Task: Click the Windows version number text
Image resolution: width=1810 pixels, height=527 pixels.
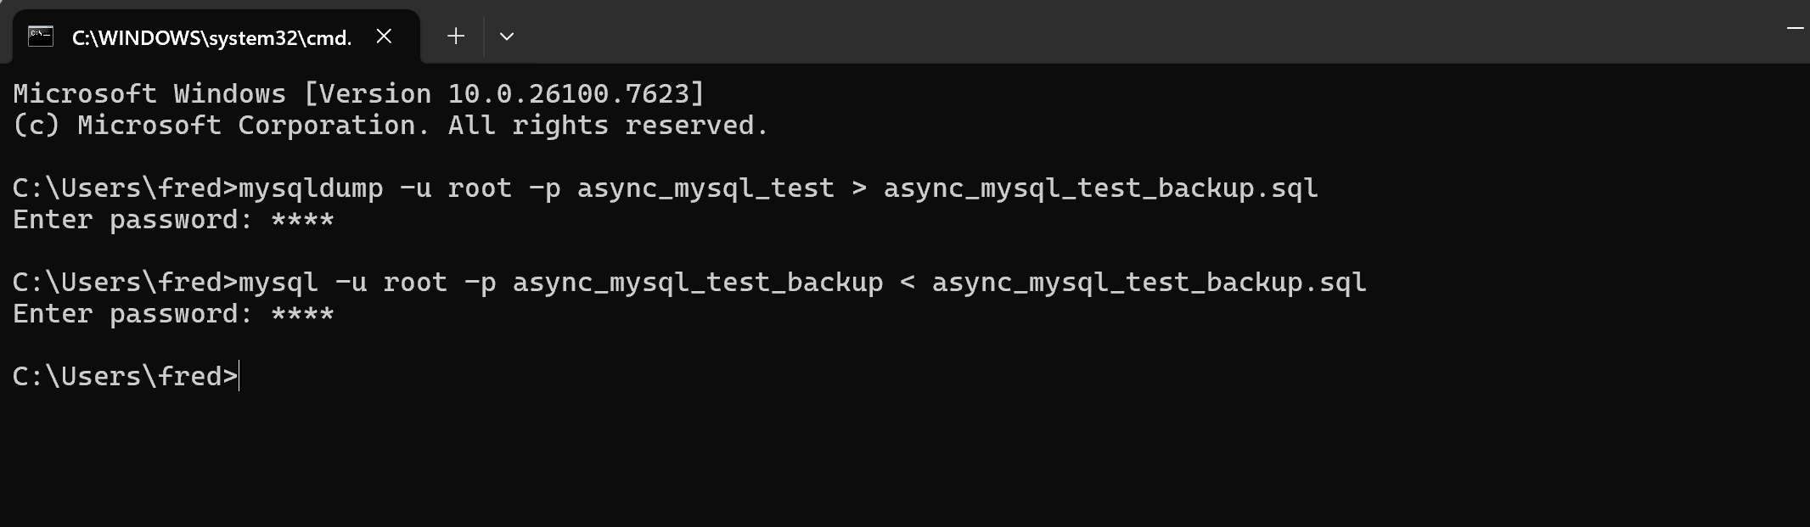Action: (x=576, y=93)
